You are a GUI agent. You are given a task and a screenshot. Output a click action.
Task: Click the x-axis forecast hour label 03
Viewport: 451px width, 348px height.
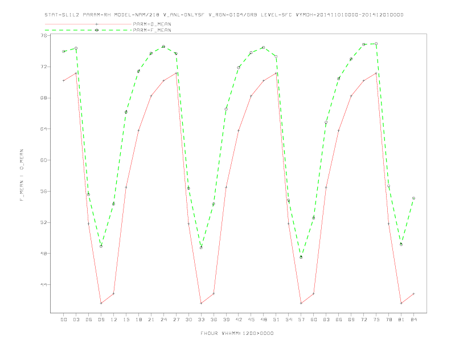(76, 320)
